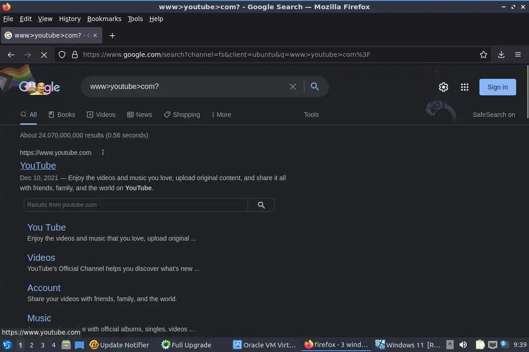Open the Firefox downloads panel
Viewport: 529px width, 352px height.
pos(501,55)
